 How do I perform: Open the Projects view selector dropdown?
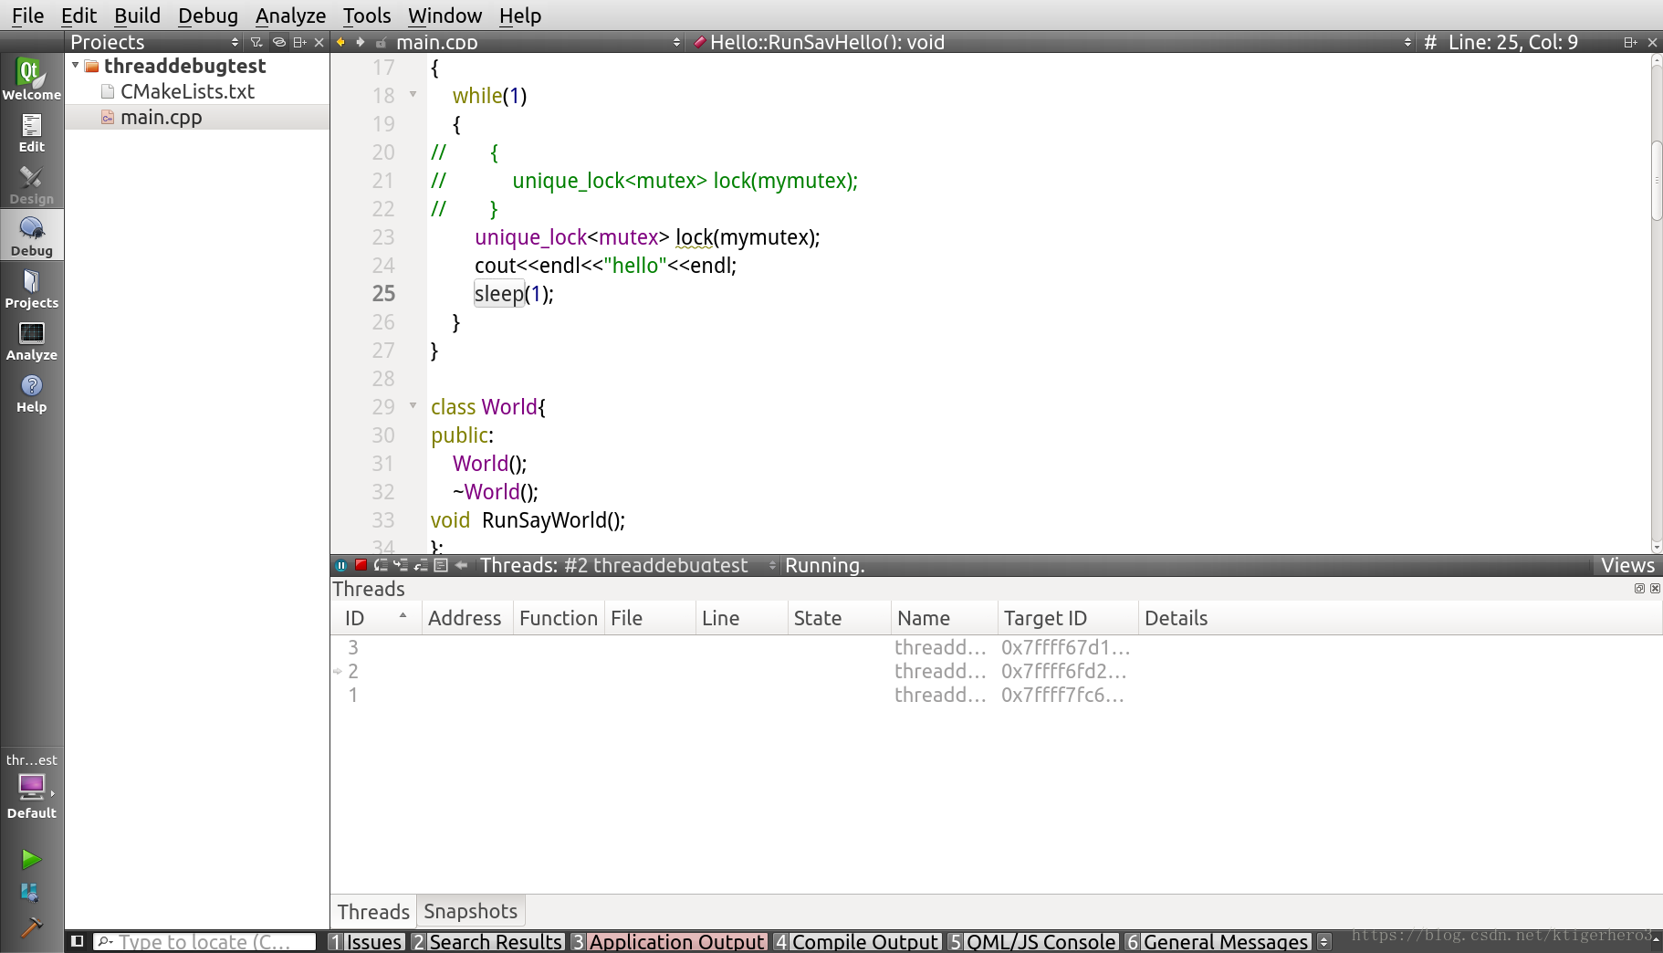point(155,42)
